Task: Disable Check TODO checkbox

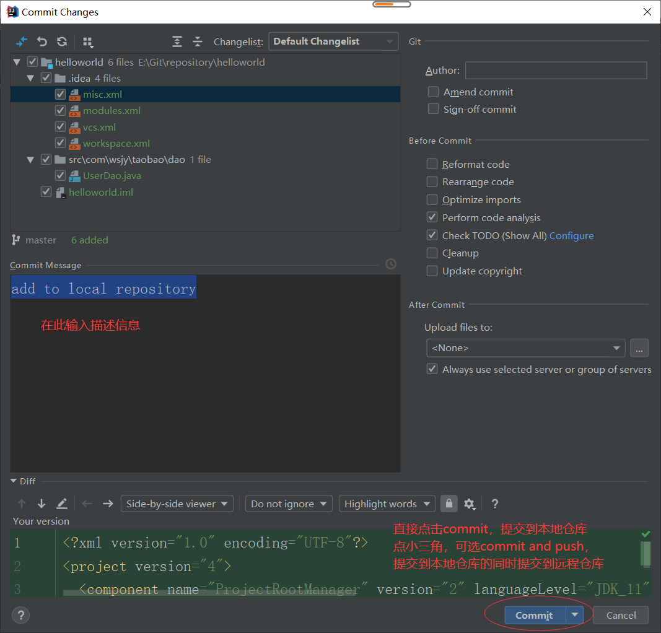Action: [432, 235]
